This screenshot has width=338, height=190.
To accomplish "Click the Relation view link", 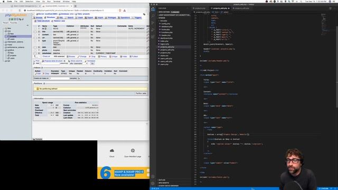I will coord(58,21).
